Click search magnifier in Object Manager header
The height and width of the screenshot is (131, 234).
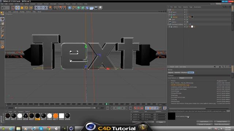pos(223,7)
